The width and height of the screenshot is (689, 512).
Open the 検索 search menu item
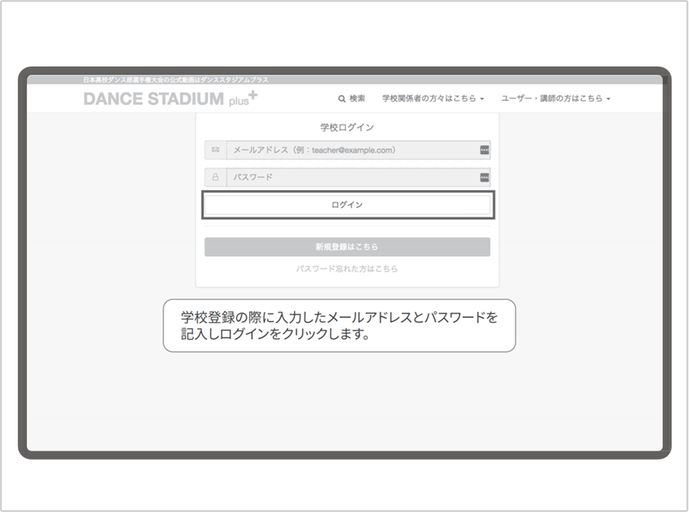pos(352,98)
